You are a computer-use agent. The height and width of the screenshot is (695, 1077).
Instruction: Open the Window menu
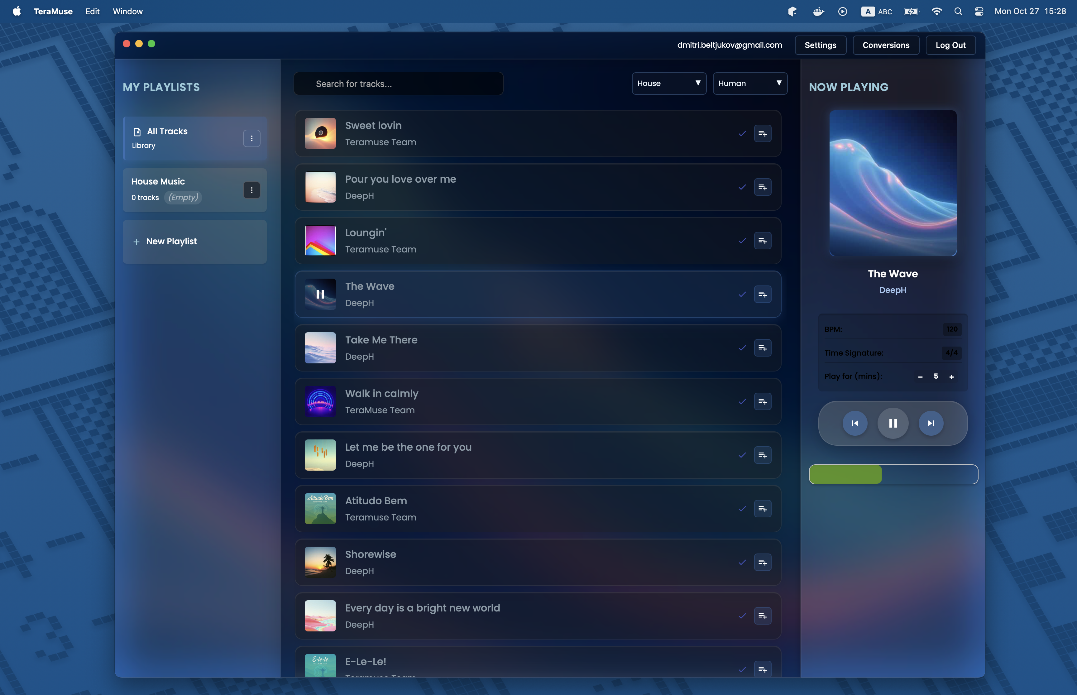tap(128, 11)
